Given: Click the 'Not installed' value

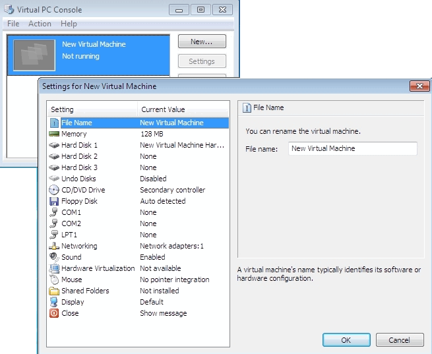Looking at the screenshot, I should (160, 291).
